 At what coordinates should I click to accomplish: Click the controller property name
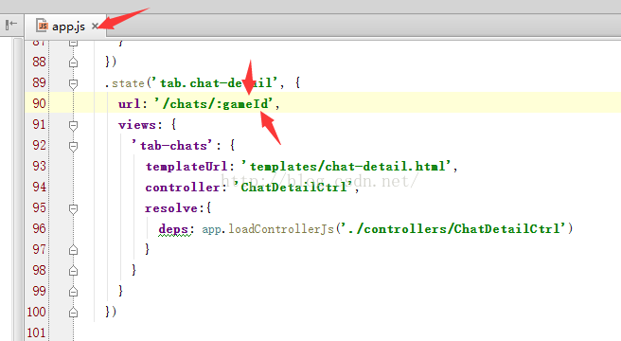pyautogui.click(x=183, y=188)
